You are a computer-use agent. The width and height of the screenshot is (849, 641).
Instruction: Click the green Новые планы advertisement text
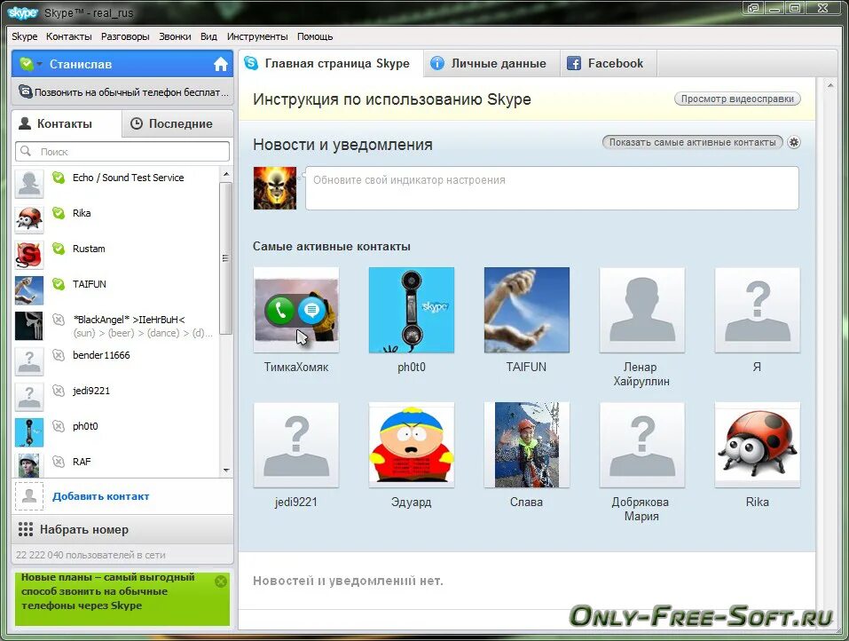(107, 591)
